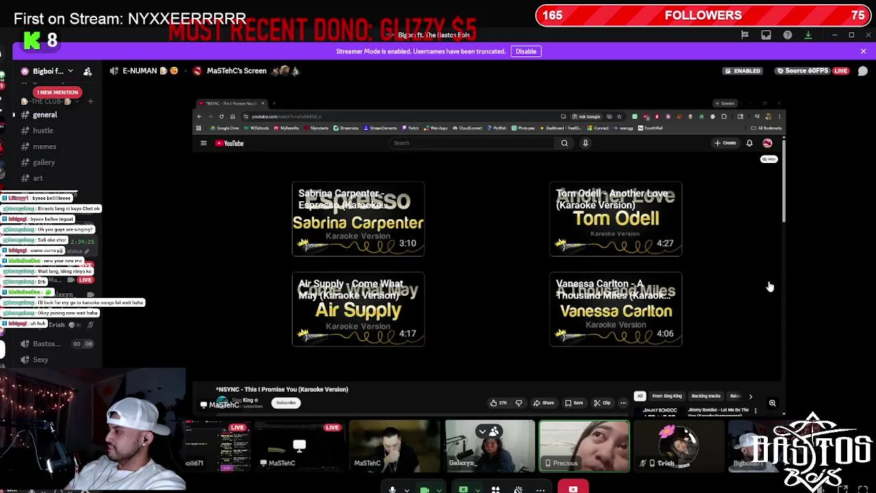The width and height of the screenshot is (876, 493).
Task: Dismiss the Streamer Mode notification banner
Action: click(863, 51)
